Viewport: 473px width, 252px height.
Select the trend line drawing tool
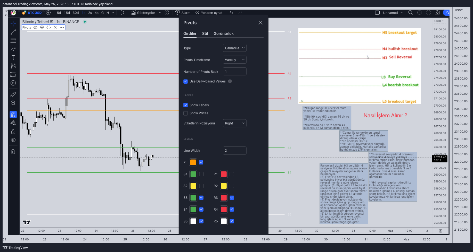[x=13, y=32]
